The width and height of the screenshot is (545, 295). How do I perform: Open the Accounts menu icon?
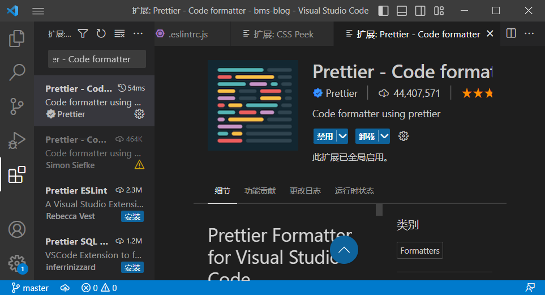(x=17, y=229)
